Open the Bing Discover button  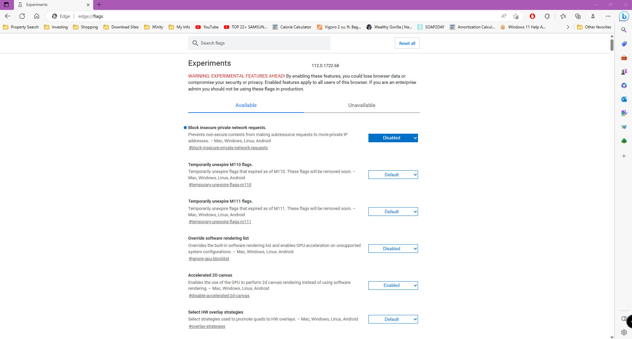coord(624,16)
